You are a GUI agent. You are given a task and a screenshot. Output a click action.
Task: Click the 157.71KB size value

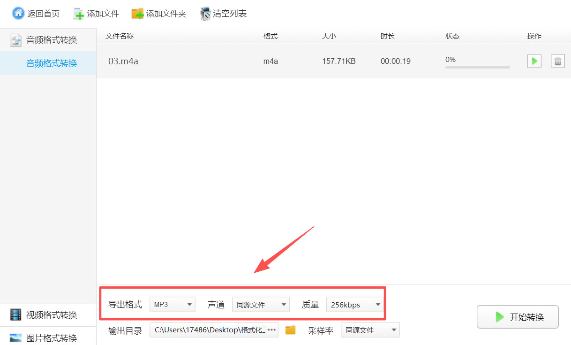pos(339,61)
